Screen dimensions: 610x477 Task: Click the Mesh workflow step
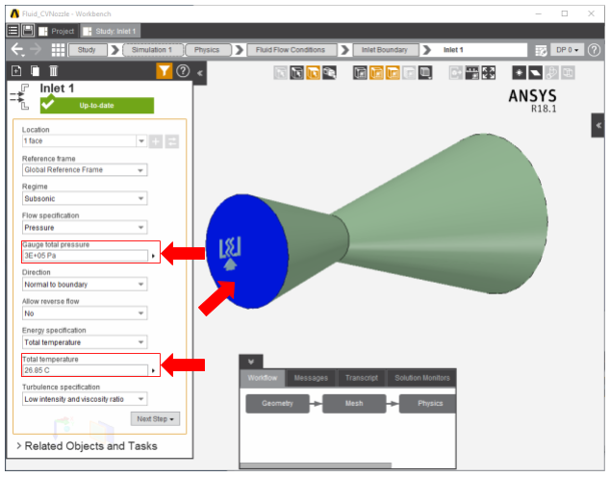point(354,404)
